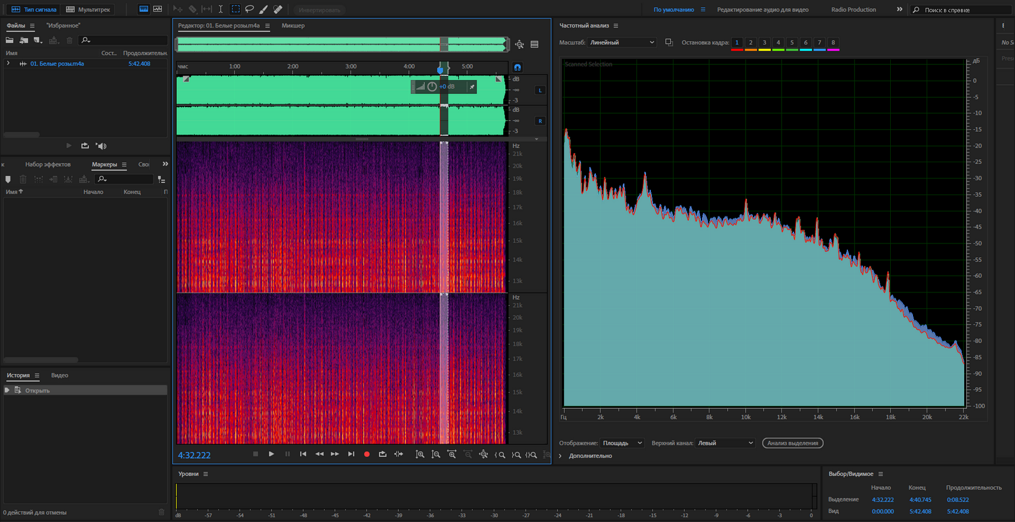Choose the Marquee selection tool

[x=235, y=9]
